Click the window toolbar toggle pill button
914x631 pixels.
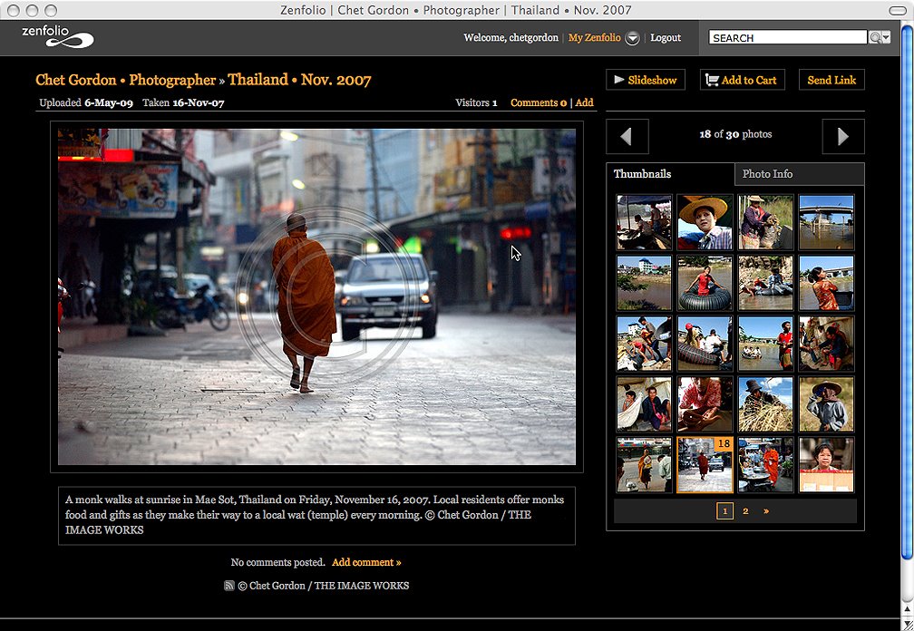(897, 11)
